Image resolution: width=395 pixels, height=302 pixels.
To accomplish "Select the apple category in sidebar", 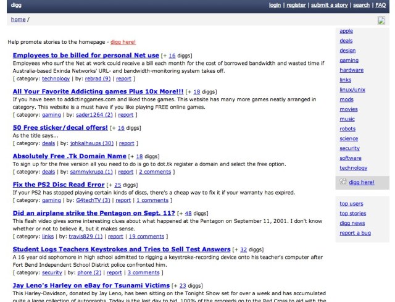I will point(346,31).
